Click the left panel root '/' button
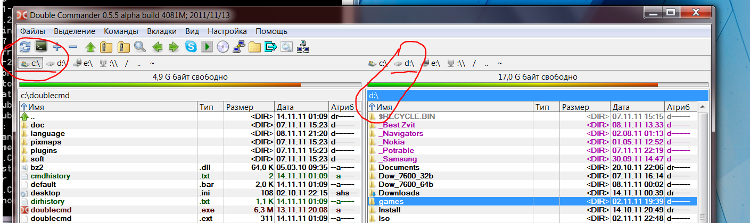 (127, 63)
